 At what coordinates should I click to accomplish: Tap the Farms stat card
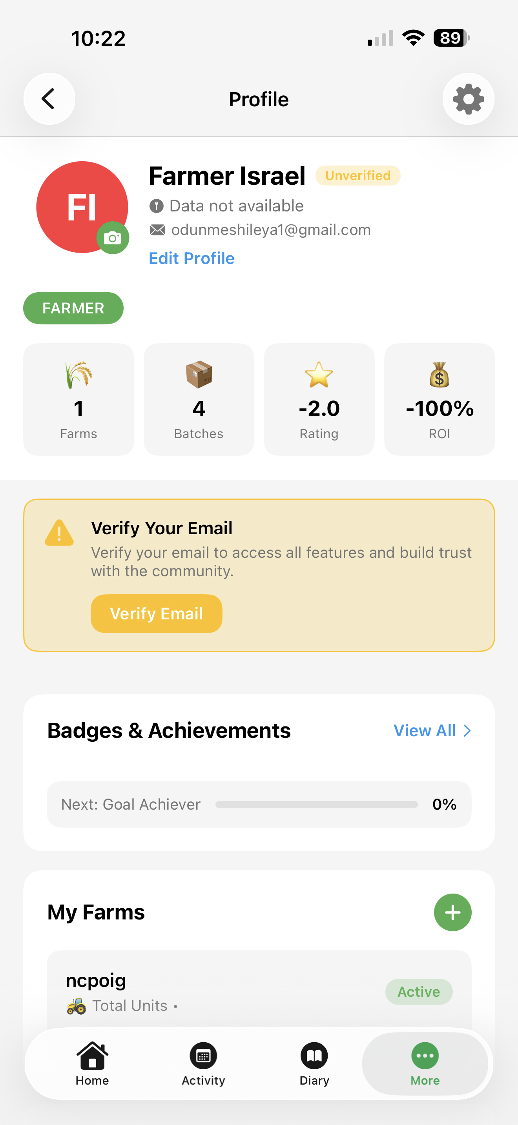78,399
